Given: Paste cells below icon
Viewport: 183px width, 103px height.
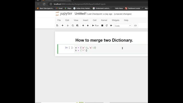Looking at the screenshot, I should tap(77, 25).
